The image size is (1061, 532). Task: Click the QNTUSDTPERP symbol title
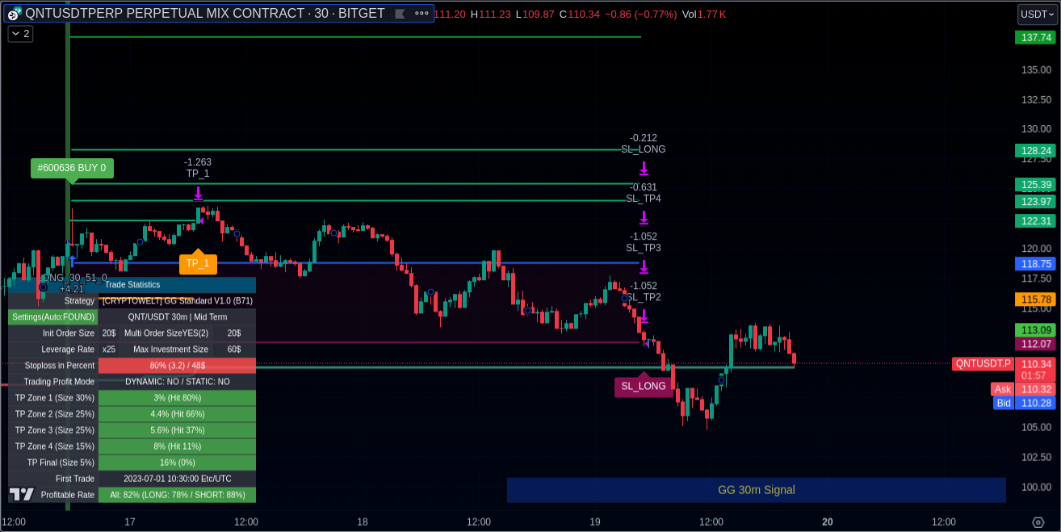204,14
